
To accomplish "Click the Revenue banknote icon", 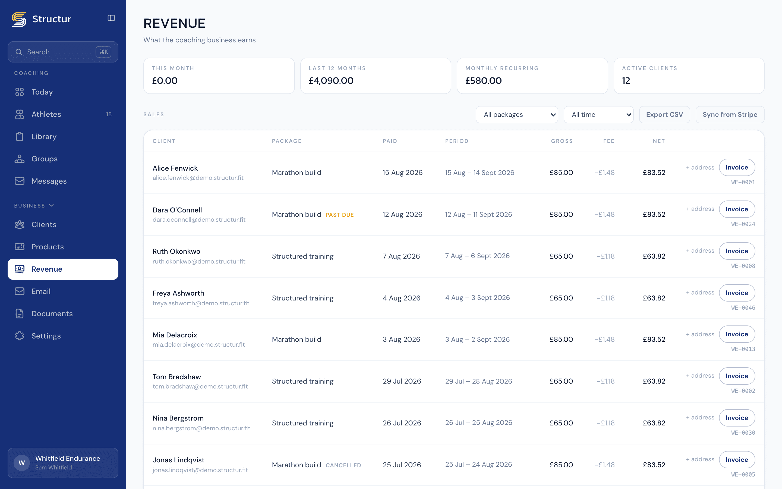I will (19, 269).
